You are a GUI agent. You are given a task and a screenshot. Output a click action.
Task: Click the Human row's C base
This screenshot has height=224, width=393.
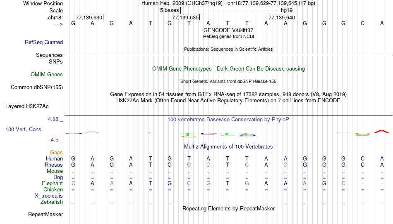click(x=362, y=159)
